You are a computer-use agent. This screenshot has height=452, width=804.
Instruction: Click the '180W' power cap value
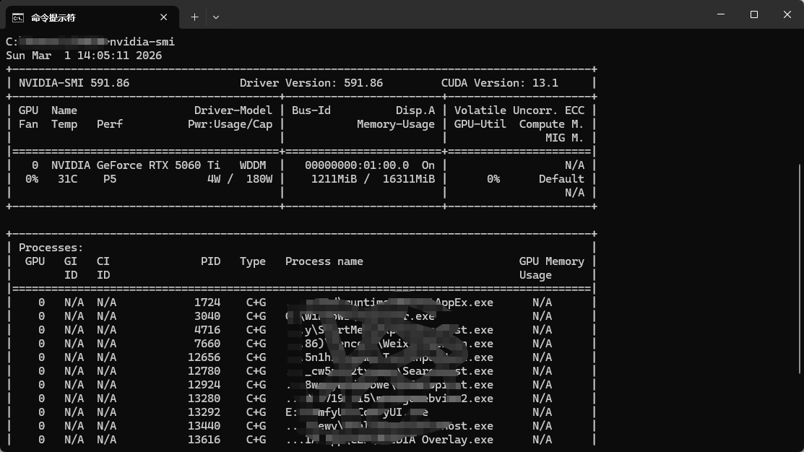tap(259, 179)
